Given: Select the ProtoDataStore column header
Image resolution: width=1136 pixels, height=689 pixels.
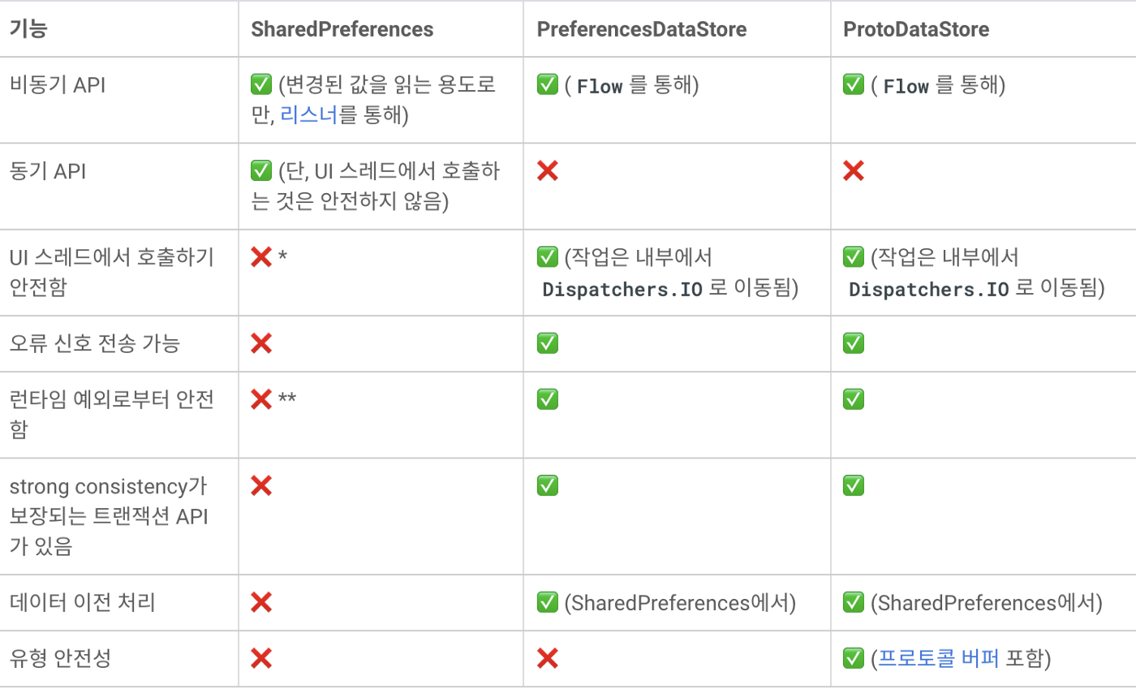Looking at the screenshot, I should pos(916,29).
